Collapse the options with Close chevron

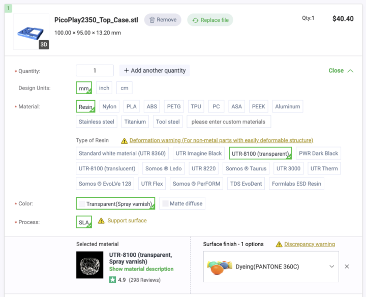point(350,71)
